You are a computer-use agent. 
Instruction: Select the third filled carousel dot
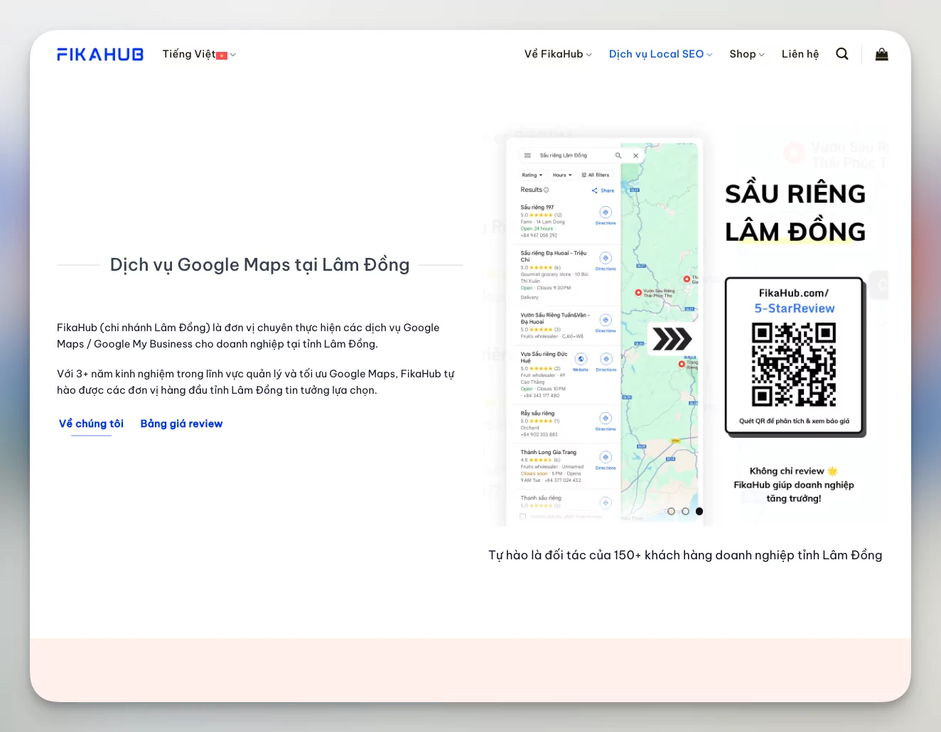coord(699,511)
